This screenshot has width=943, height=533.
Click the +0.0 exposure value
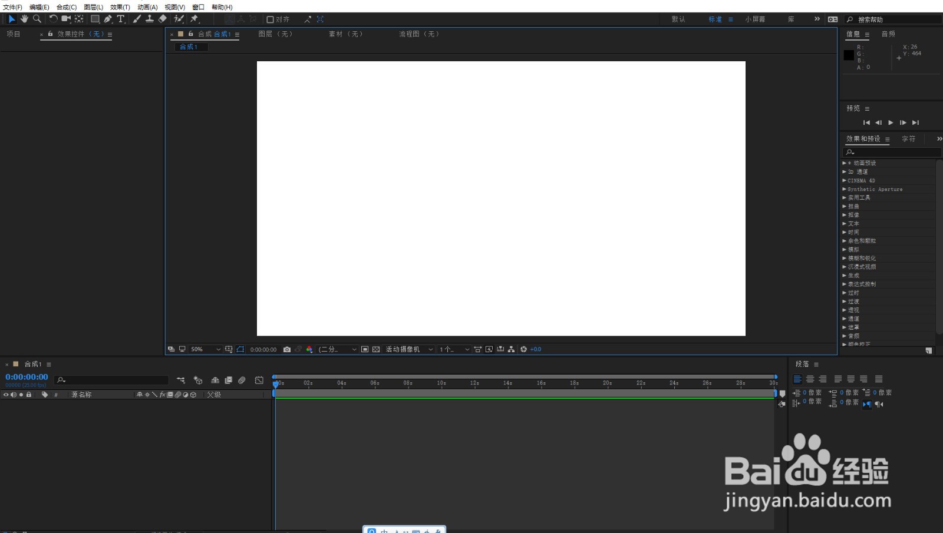point(536,349)
